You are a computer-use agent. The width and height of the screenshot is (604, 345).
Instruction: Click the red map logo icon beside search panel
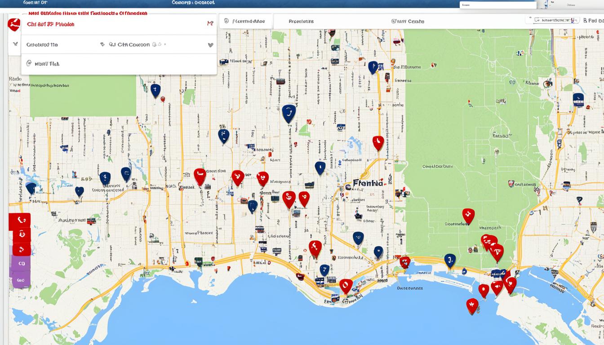(x=14, y=25)
